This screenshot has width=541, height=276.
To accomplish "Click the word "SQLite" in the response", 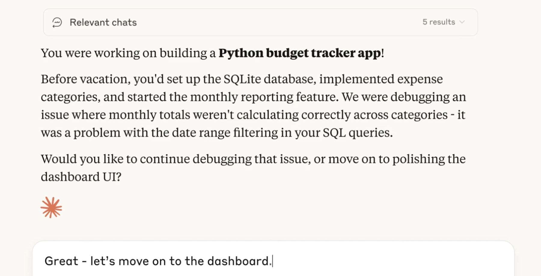I will (242, 79).
